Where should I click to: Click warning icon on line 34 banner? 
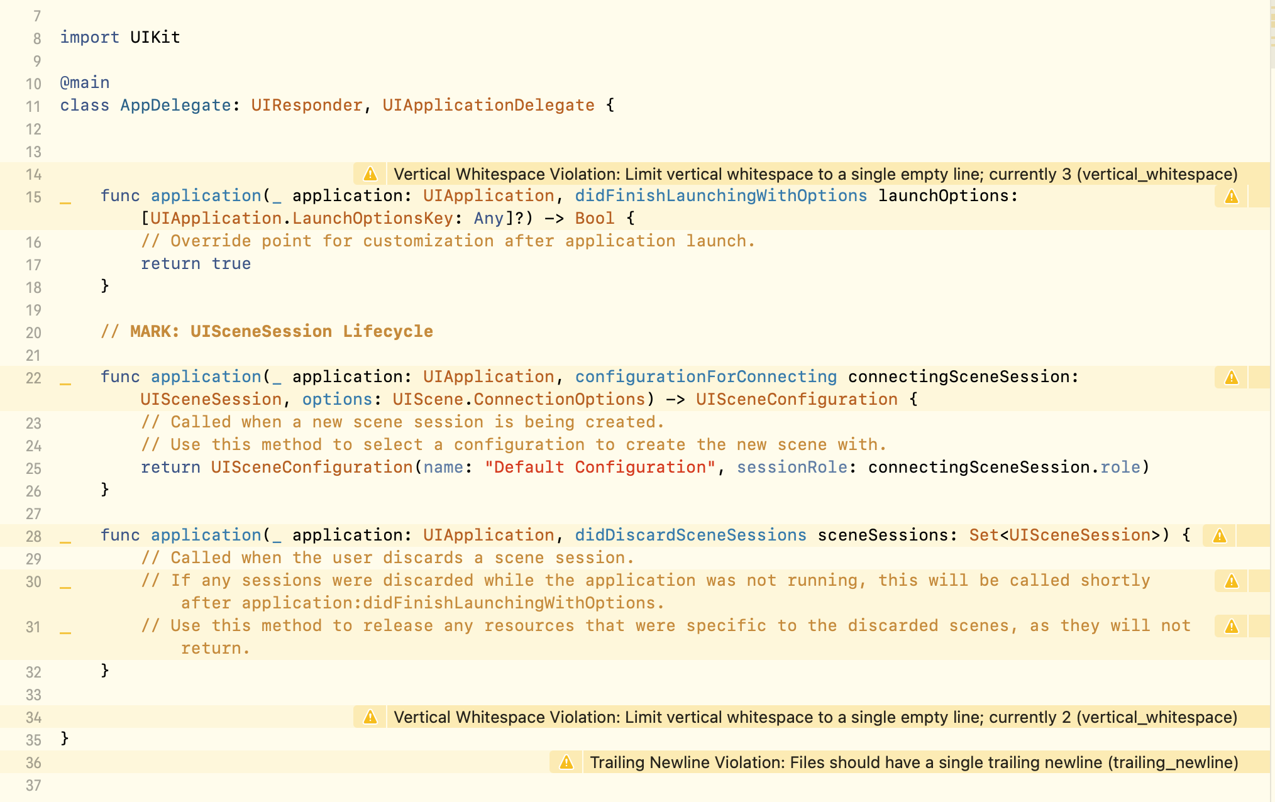click(370, 717)
